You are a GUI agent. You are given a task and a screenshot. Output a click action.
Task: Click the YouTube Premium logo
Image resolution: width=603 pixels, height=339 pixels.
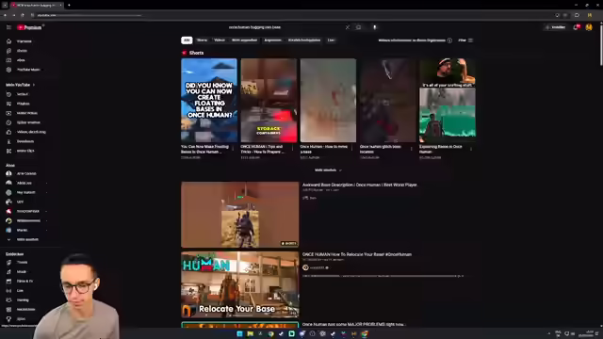coord(29,27)
